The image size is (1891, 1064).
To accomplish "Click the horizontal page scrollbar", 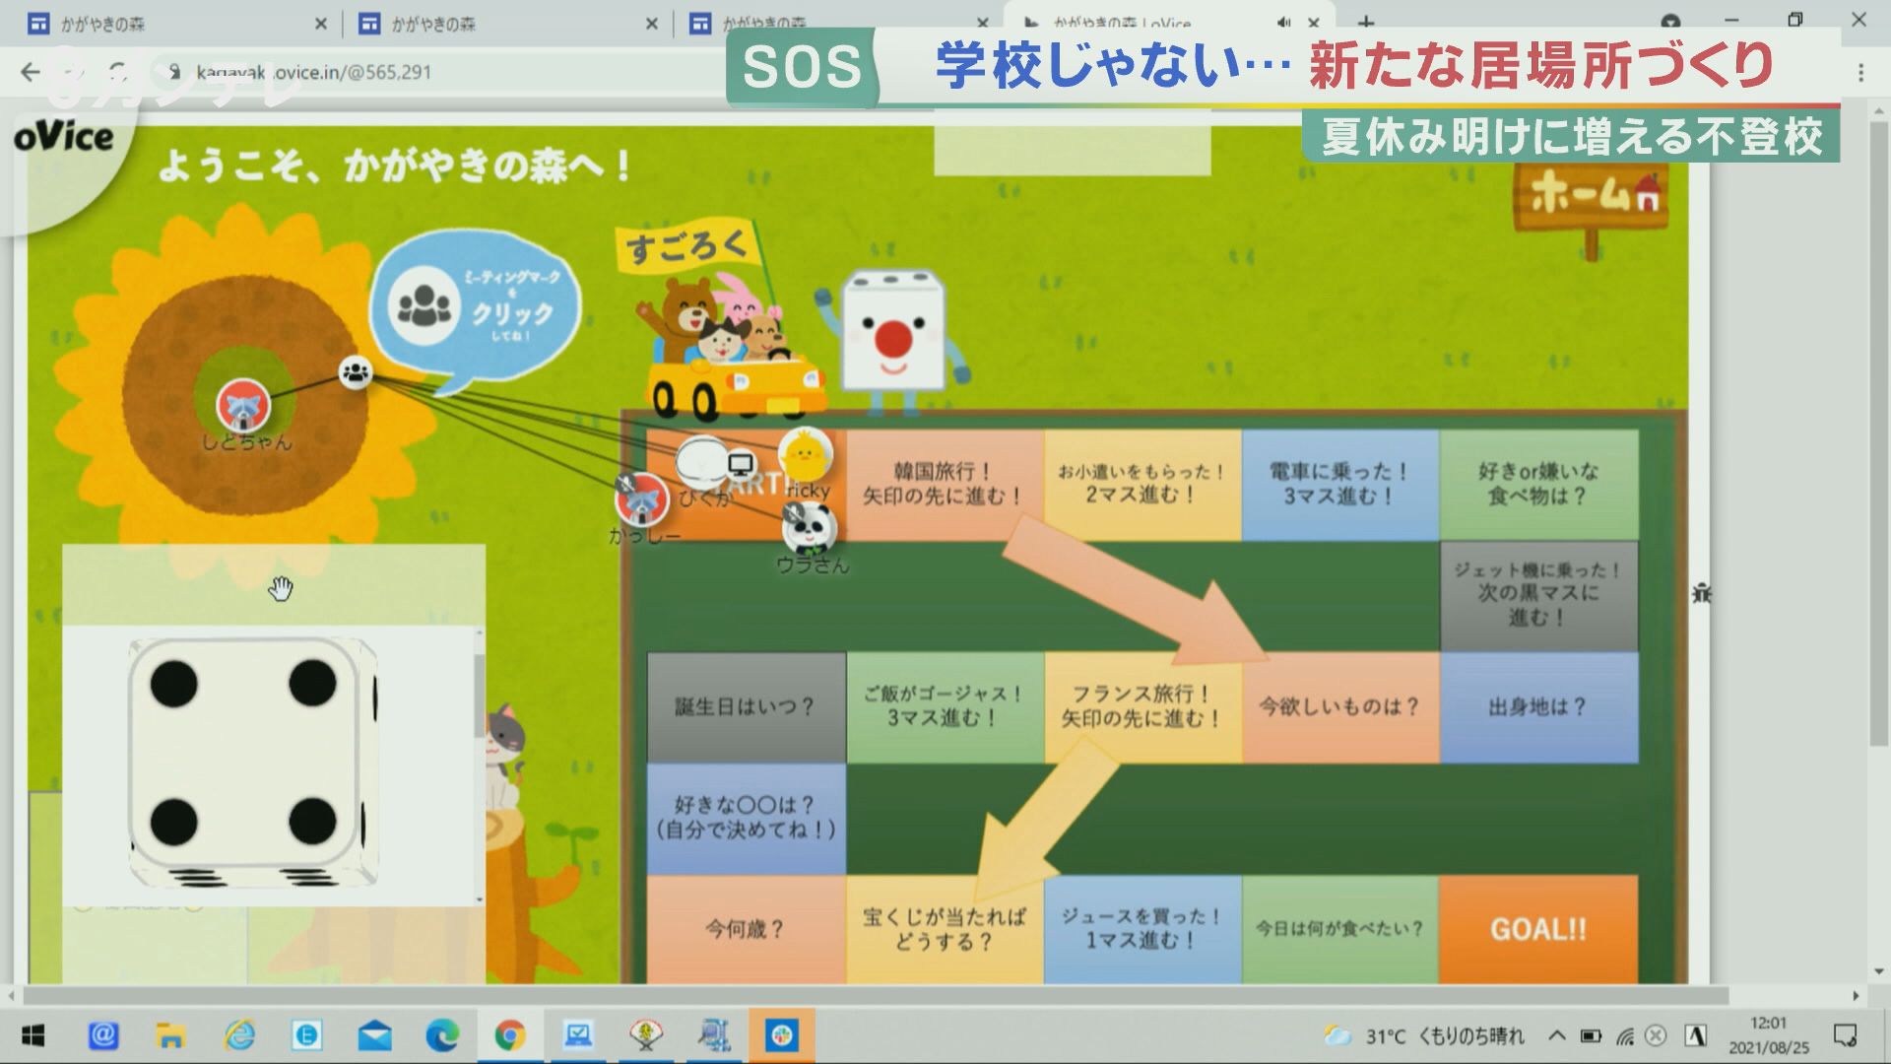I will (x=877, y=996).
